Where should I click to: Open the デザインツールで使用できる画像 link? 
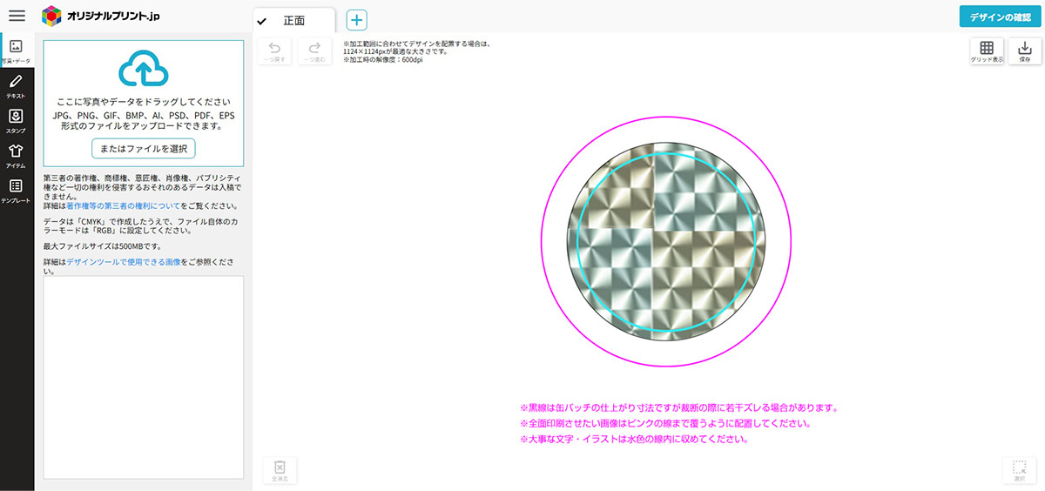pyautogui.click(x=124, y=261)
